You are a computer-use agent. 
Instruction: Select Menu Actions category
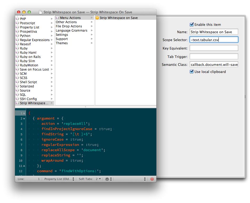pyautogui.click(x=75, y=18)
